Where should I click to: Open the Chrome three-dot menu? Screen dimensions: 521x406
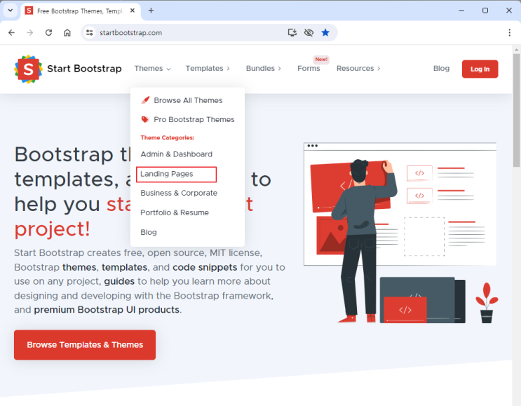[x=509, y=32]
